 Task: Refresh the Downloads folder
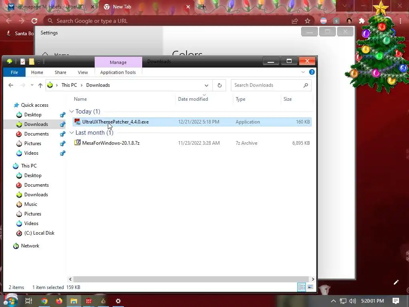(x=220, y=86)
